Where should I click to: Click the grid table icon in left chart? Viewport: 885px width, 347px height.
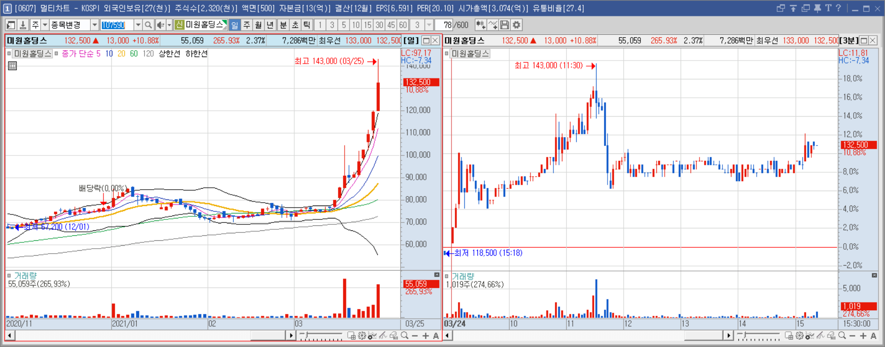coord(12,66)
